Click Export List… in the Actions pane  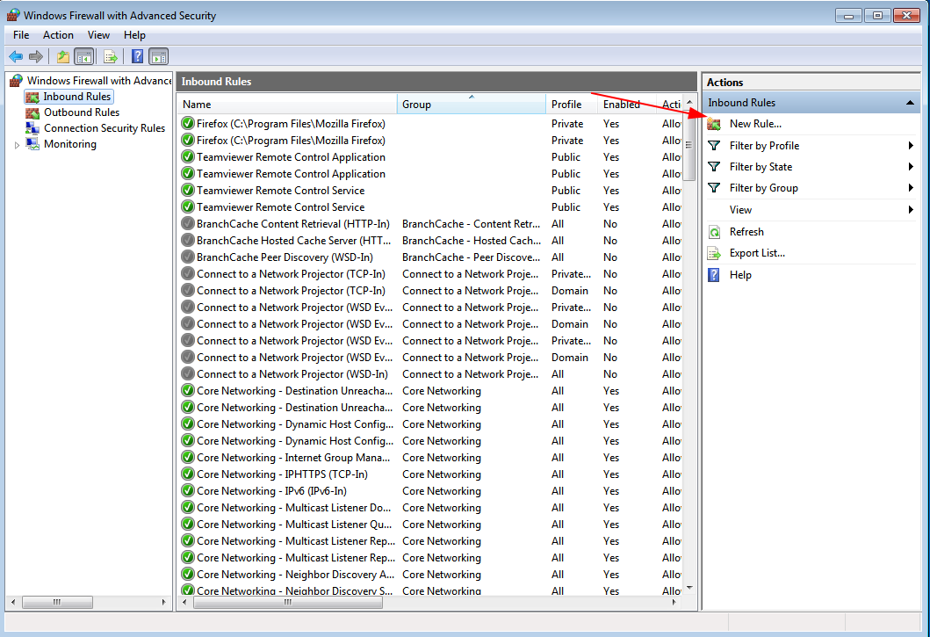click(x=756, y=253)
